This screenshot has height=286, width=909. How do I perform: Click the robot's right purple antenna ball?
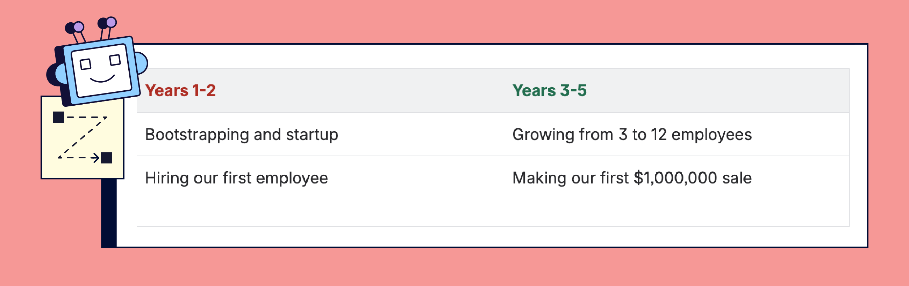pyautogui.click(x=111, y=22)
